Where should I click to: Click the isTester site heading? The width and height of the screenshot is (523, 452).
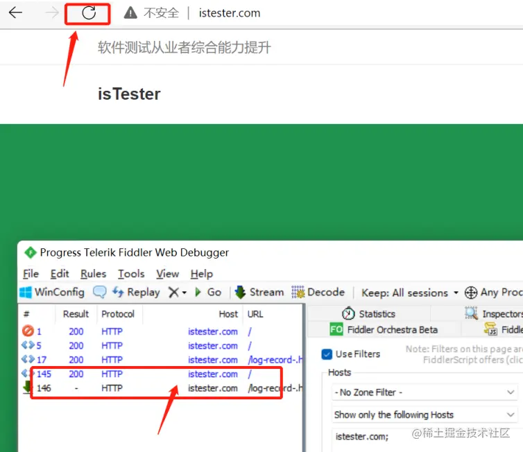[129, 94]
